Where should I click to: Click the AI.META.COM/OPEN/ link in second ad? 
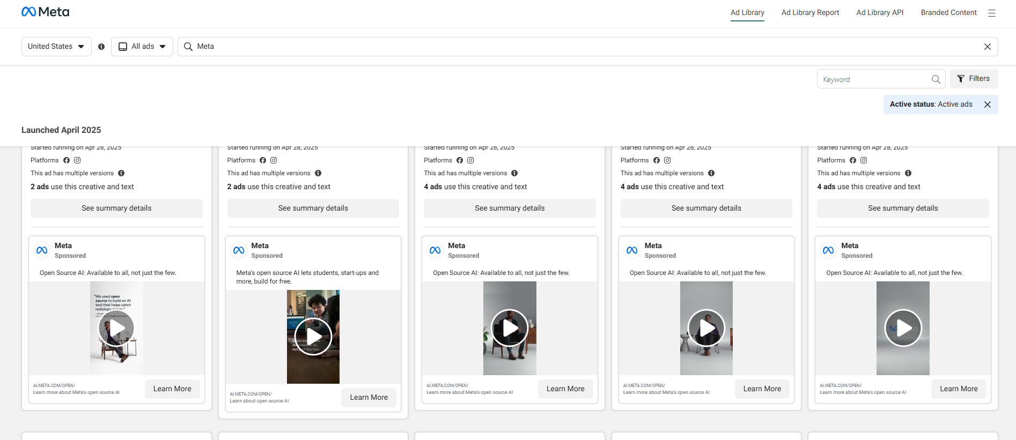coord(251,394)
